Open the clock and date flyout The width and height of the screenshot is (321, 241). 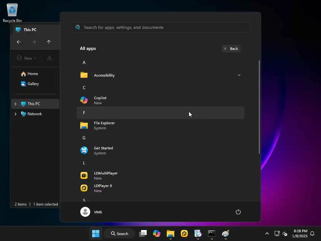point(300,233)
